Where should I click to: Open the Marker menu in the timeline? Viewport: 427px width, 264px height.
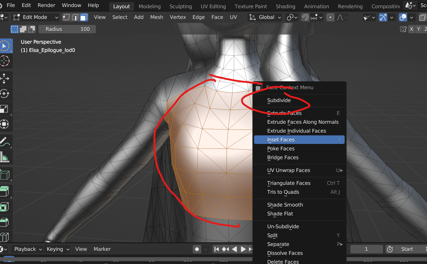click(x=102, y=249)
